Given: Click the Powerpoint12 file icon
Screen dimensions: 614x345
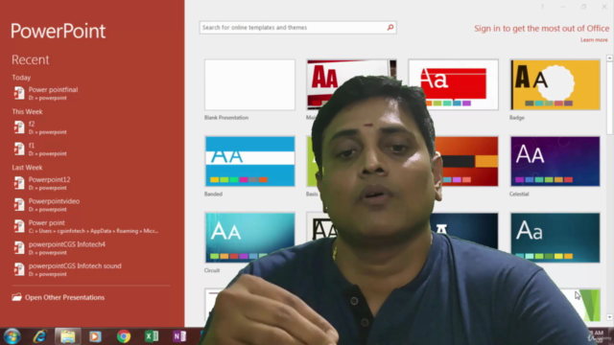Looking at the screenshot, I should [x=19, y=183].
